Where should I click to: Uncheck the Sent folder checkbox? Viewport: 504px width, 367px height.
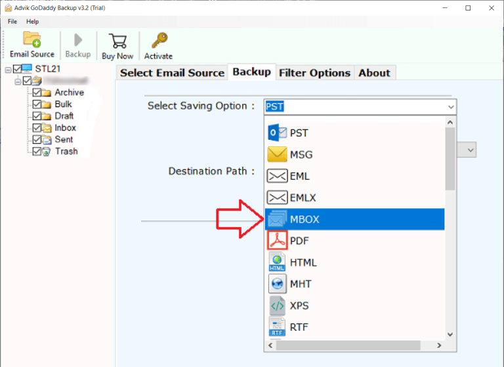[x=37, y=139]
